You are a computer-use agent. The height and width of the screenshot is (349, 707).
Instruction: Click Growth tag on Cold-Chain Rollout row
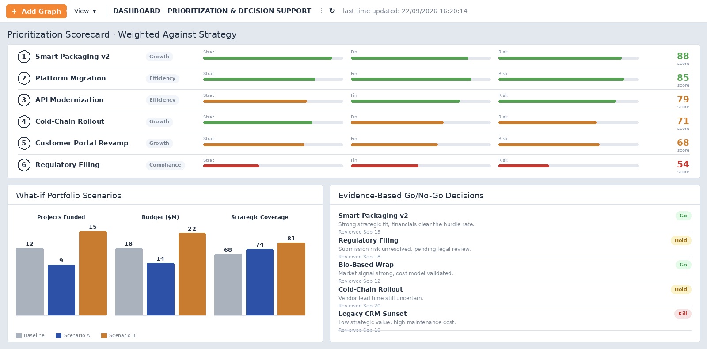159,121
